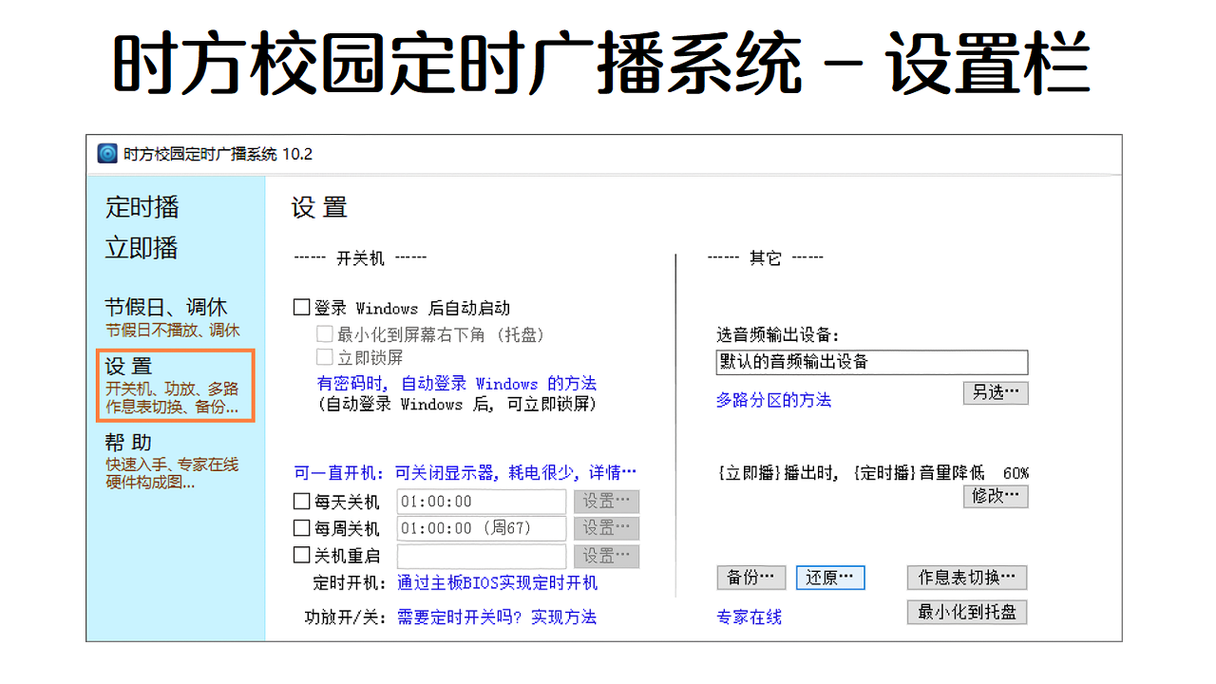Click 修改… to change volume reduction

click(995, 496)
